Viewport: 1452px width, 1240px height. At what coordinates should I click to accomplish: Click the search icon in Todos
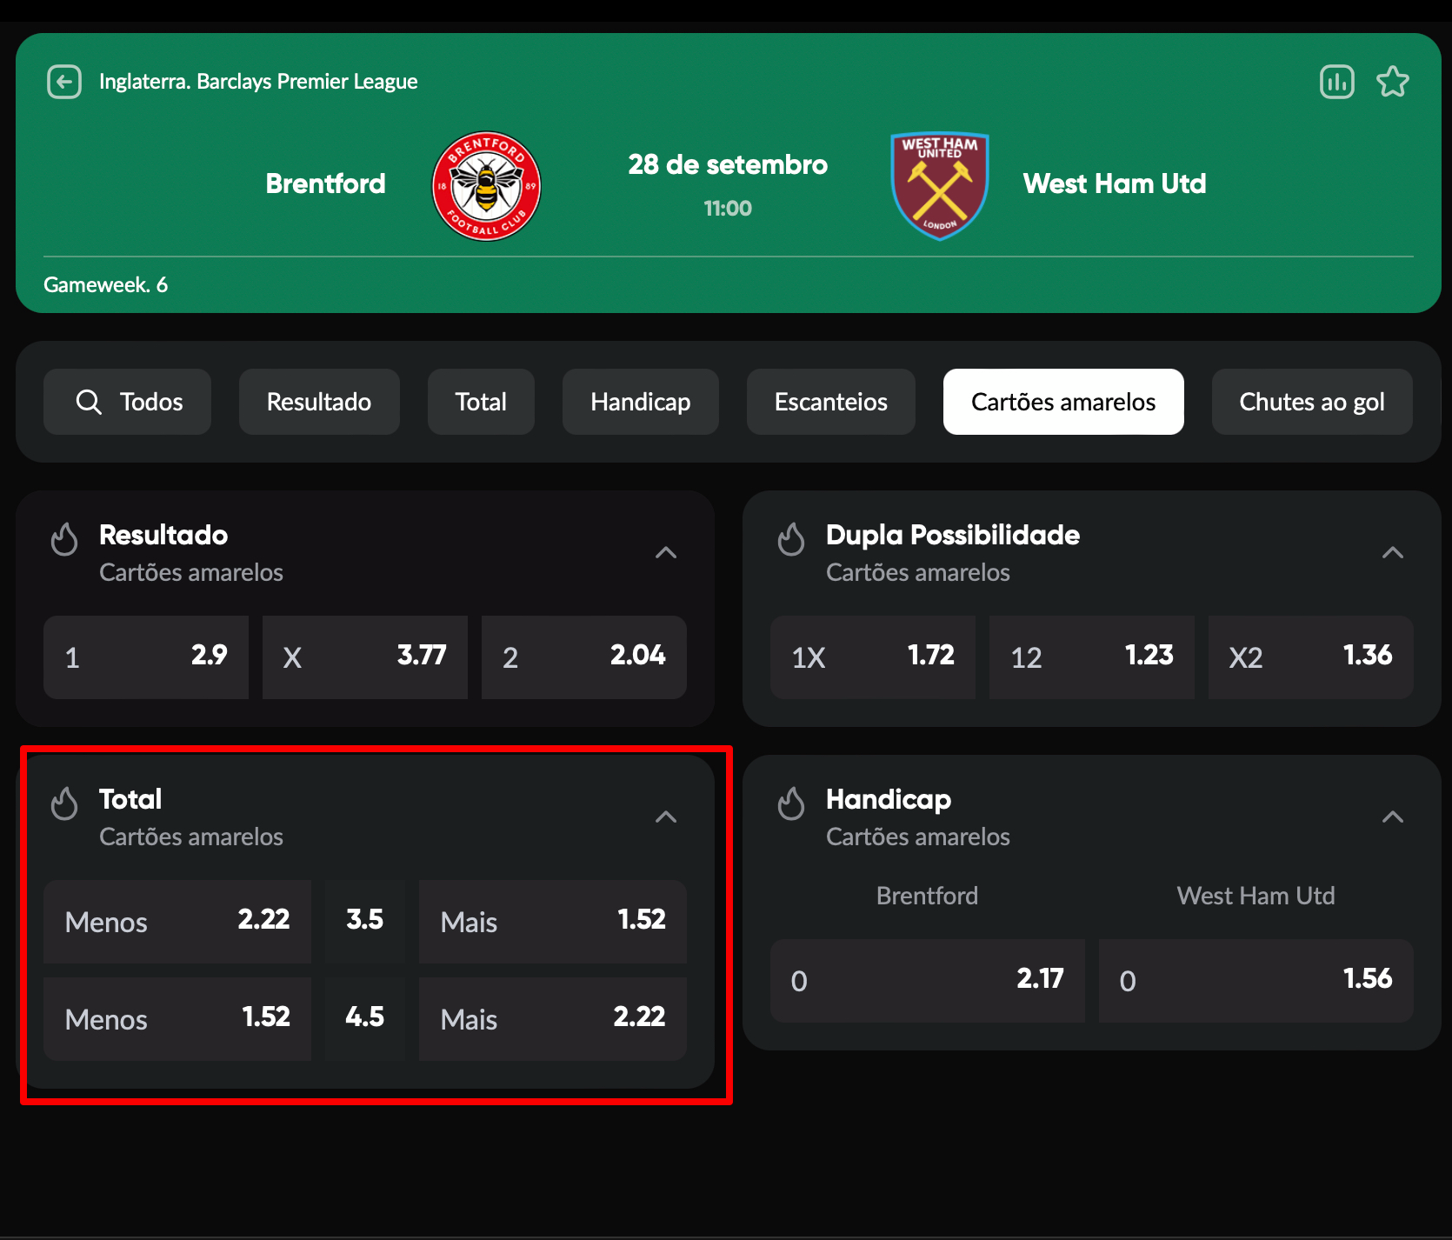click(x=89, y=402)
